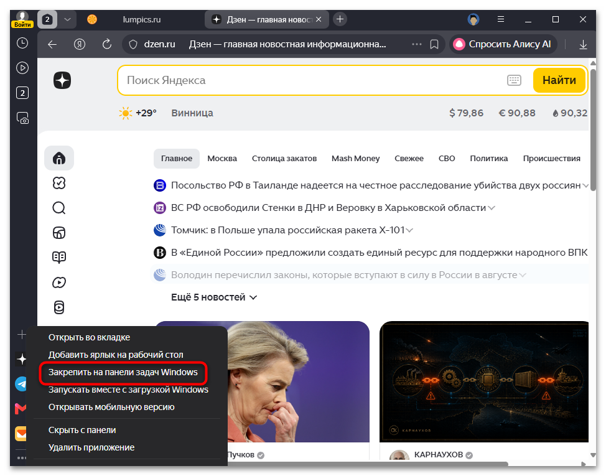
Task: Open weather +29° widget
Action: click(138, 113)
